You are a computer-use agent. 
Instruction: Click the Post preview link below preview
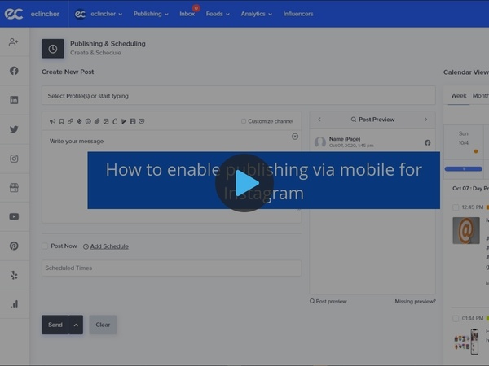pyautogui.click(x=328, y=301)
